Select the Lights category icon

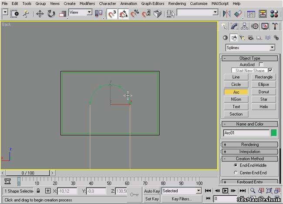tap(242, 38)
